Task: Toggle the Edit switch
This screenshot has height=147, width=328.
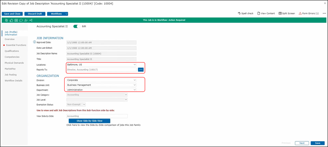Action: pyautogui.click(x=77, y=26)
